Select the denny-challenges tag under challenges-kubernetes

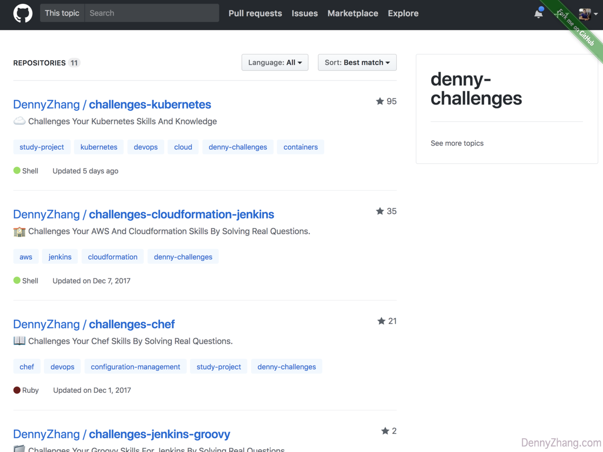(x=238, y=147)
